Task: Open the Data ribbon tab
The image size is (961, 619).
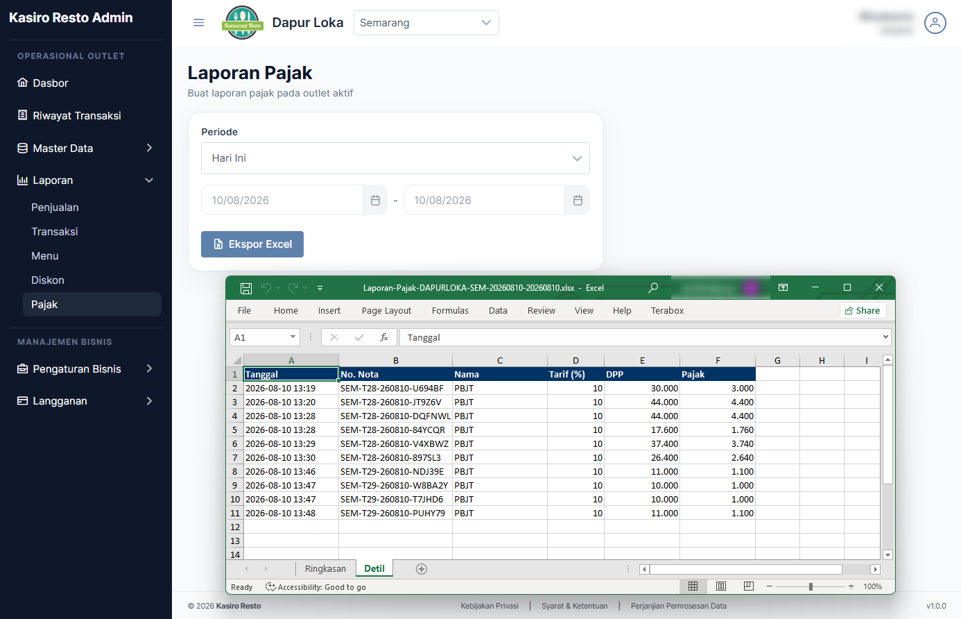Action: (x=498, y=311)
